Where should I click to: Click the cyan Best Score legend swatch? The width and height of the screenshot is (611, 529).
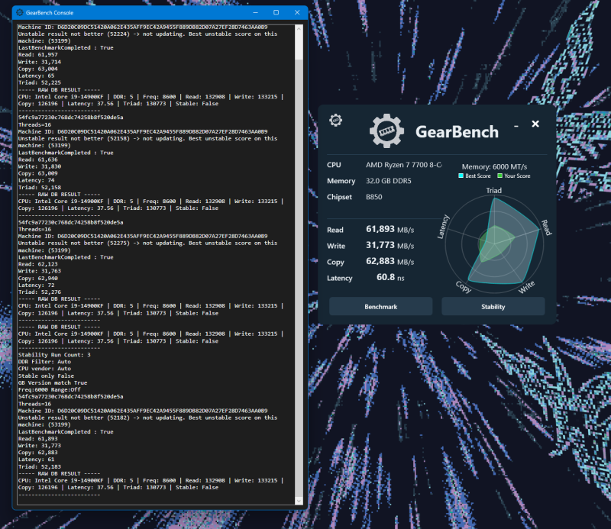click(461, 176)
